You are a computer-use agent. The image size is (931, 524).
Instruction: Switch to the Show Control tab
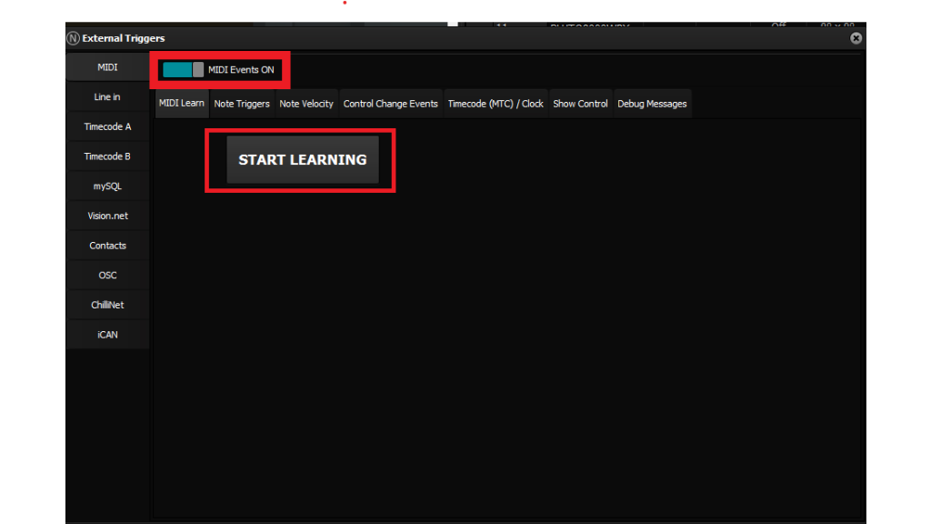click(581, 104)
